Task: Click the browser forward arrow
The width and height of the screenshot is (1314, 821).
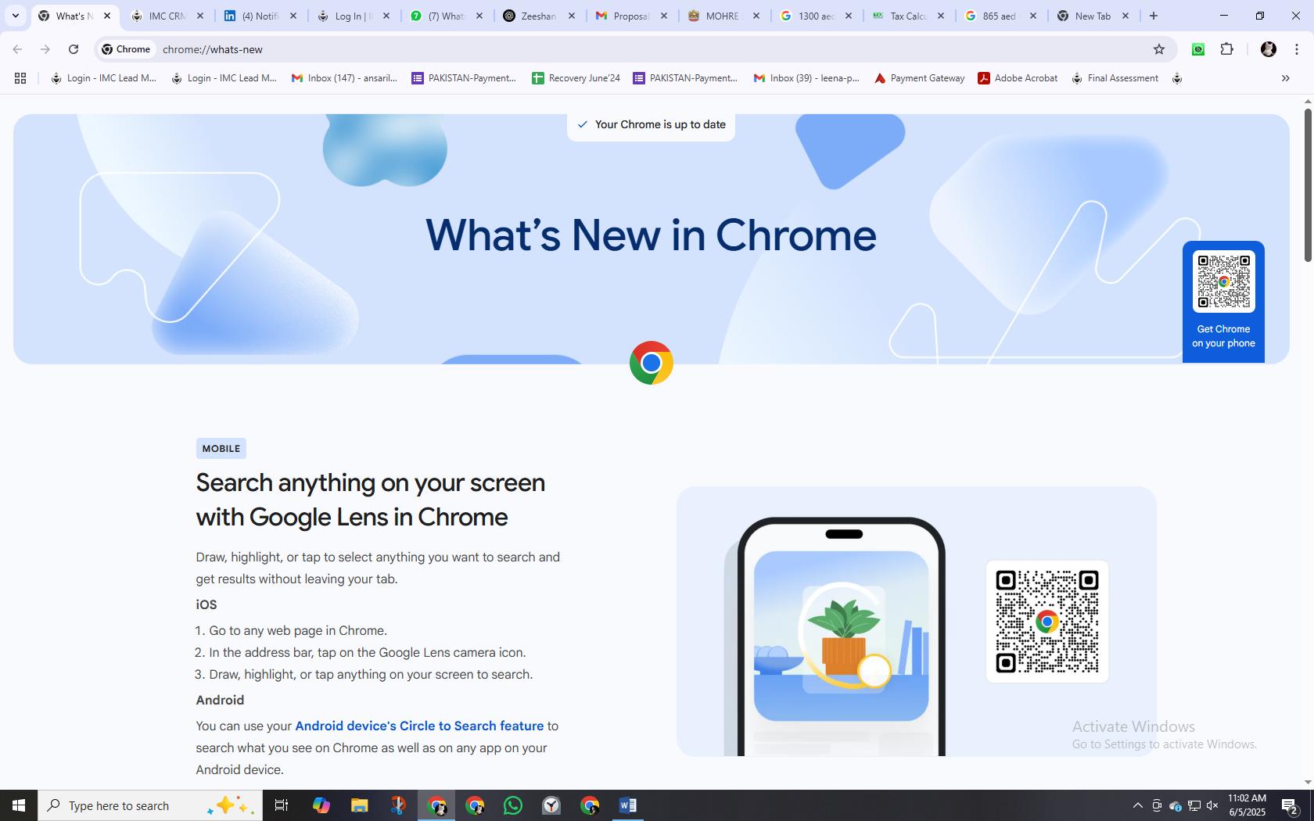Action: [x=45, y=49]
